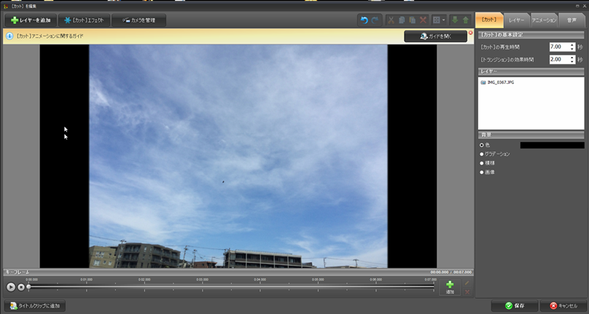
Task: Click the redo arrow icon
Action: pyautogui.click(x=375, y=20)
